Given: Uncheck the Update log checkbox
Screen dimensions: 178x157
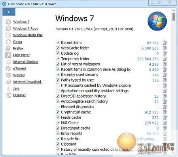Looking at the screenshot, I should click(58, 53).
